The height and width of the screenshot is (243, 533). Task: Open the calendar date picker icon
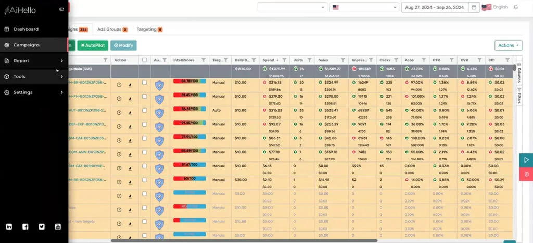474,7
